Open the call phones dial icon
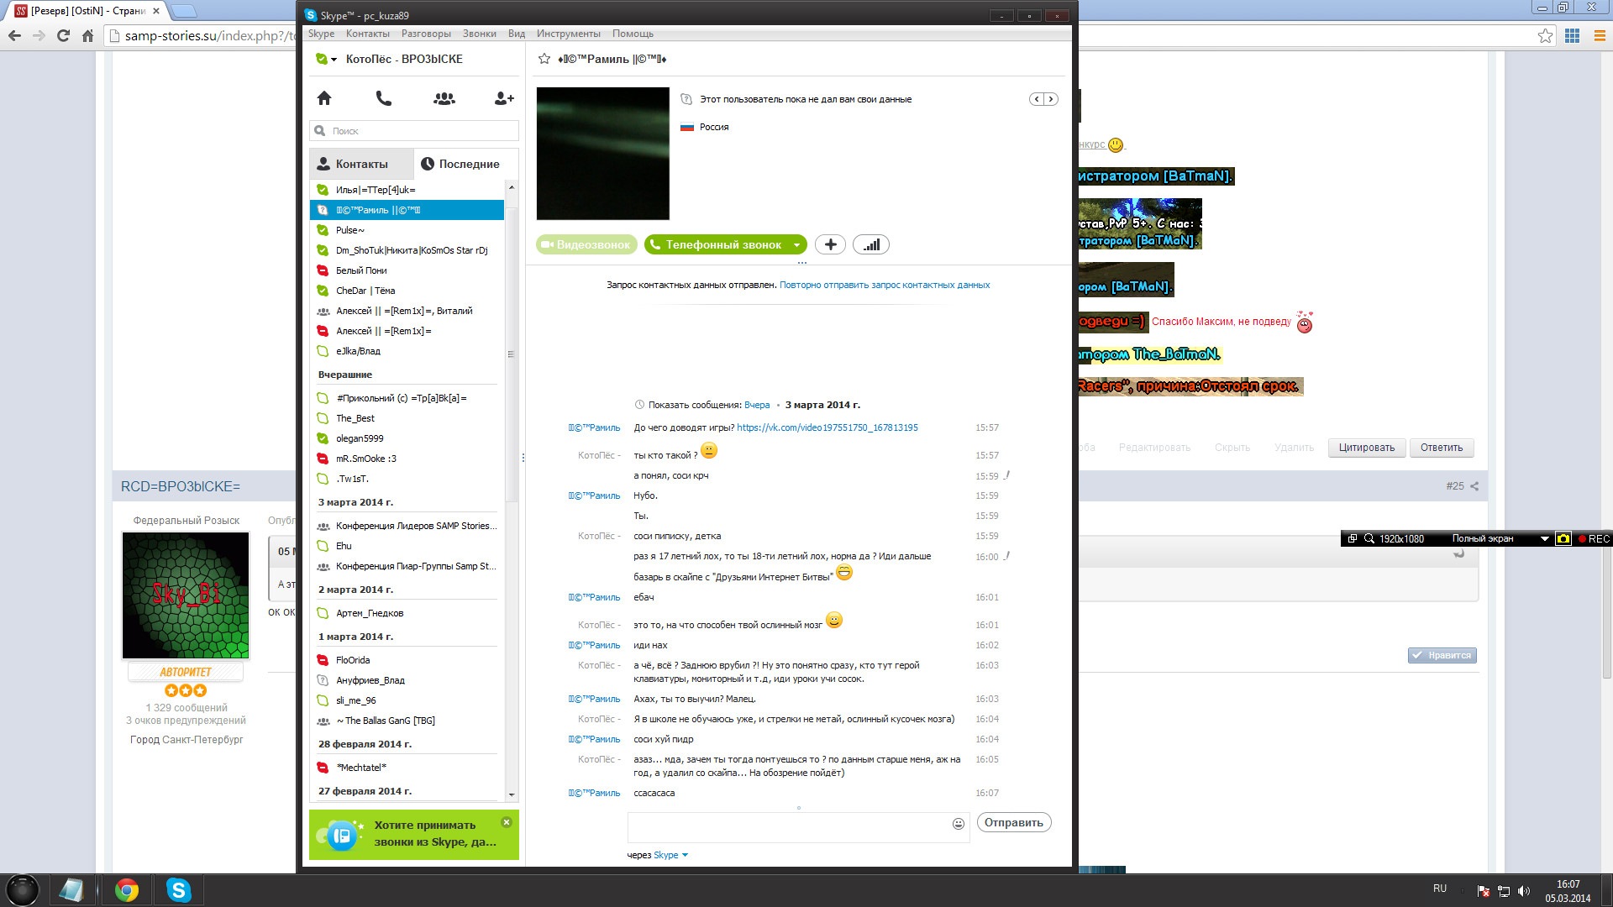 (x=384, y=98)
